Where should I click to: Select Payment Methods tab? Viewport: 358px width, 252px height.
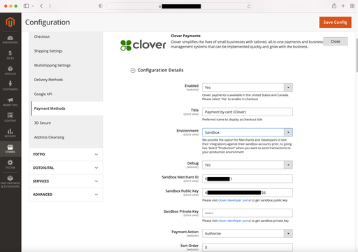(x=67, y=108)
